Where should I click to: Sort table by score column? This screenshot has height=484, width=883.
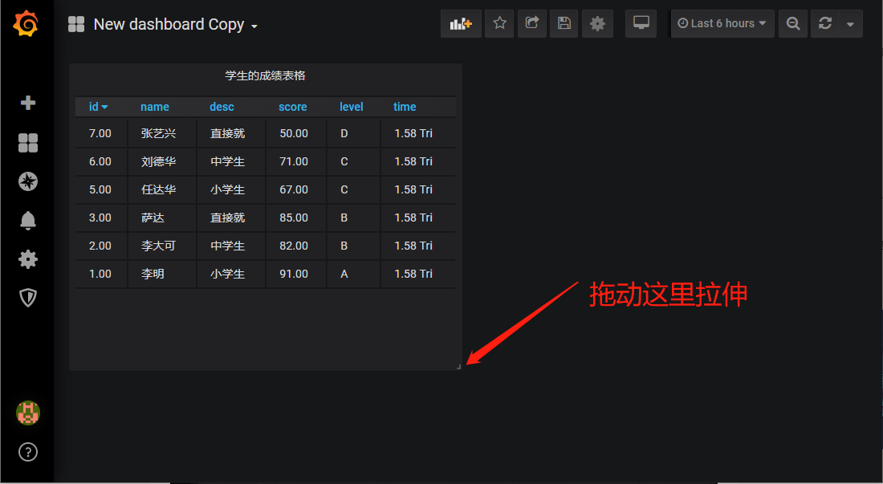coord(293,107)
